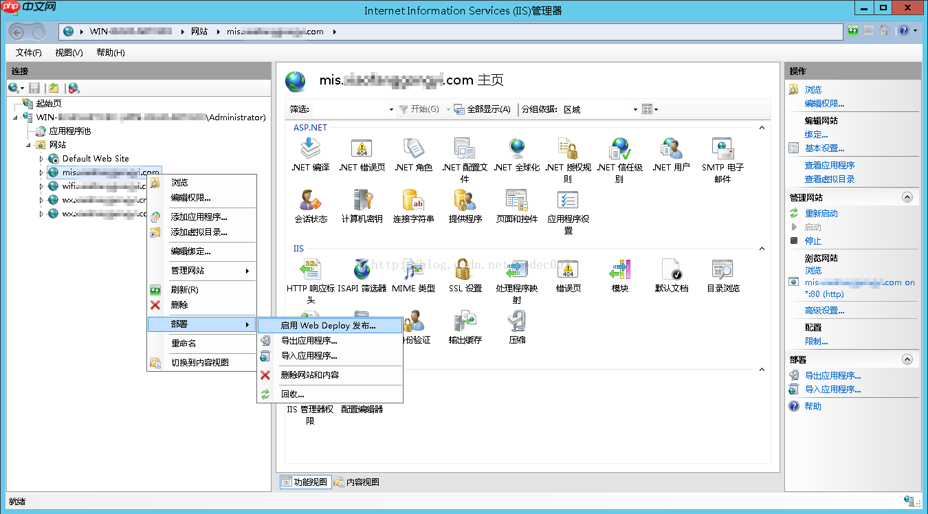928x514 pixels.
Task: Open the SSL 设置 icon
Action: 465,271
